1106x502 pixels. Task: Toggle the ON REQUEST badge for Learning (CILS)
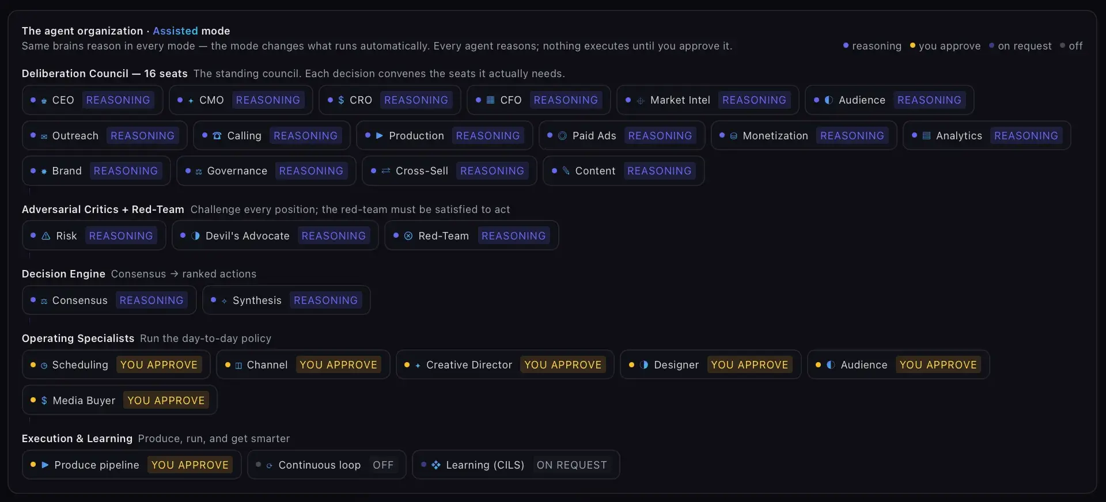(571, 465)
